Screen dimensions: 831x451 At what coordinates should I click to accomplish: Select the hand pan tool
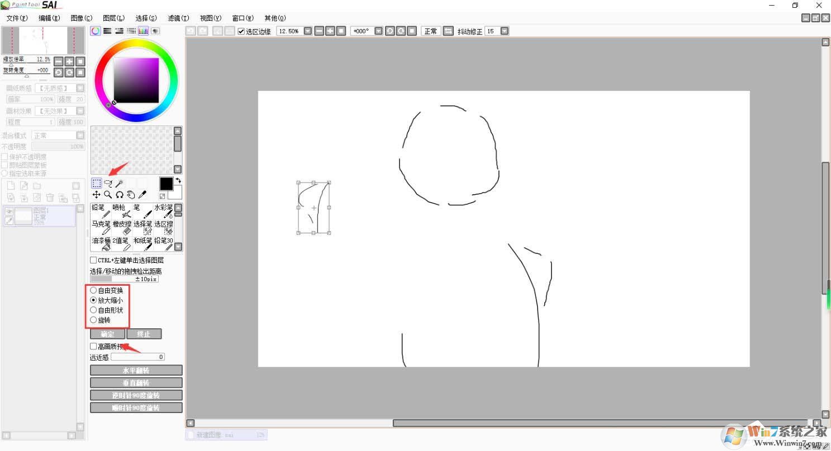[131, 195]
